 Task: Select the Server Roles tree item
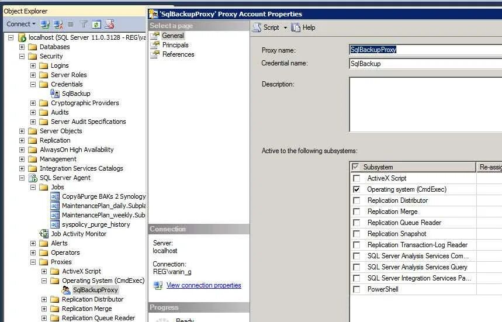point(69,75)
